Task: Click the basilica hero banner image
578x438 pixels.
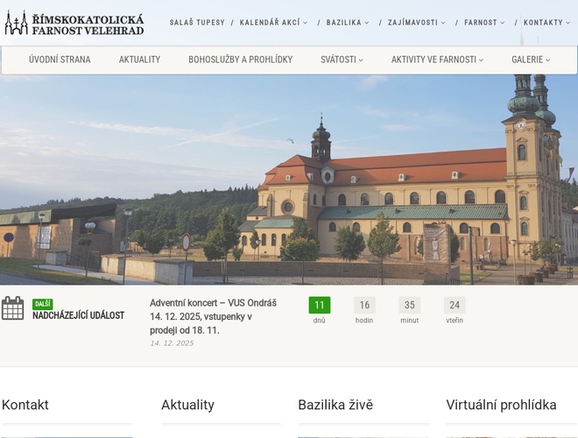Action: pyautogui.click(x=289, y=180)
